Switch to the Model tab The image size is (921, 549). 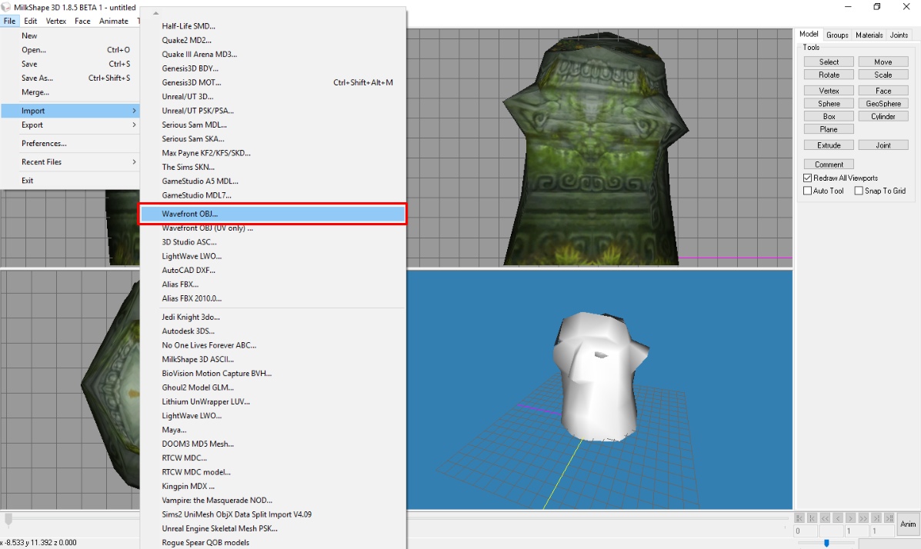809,35
